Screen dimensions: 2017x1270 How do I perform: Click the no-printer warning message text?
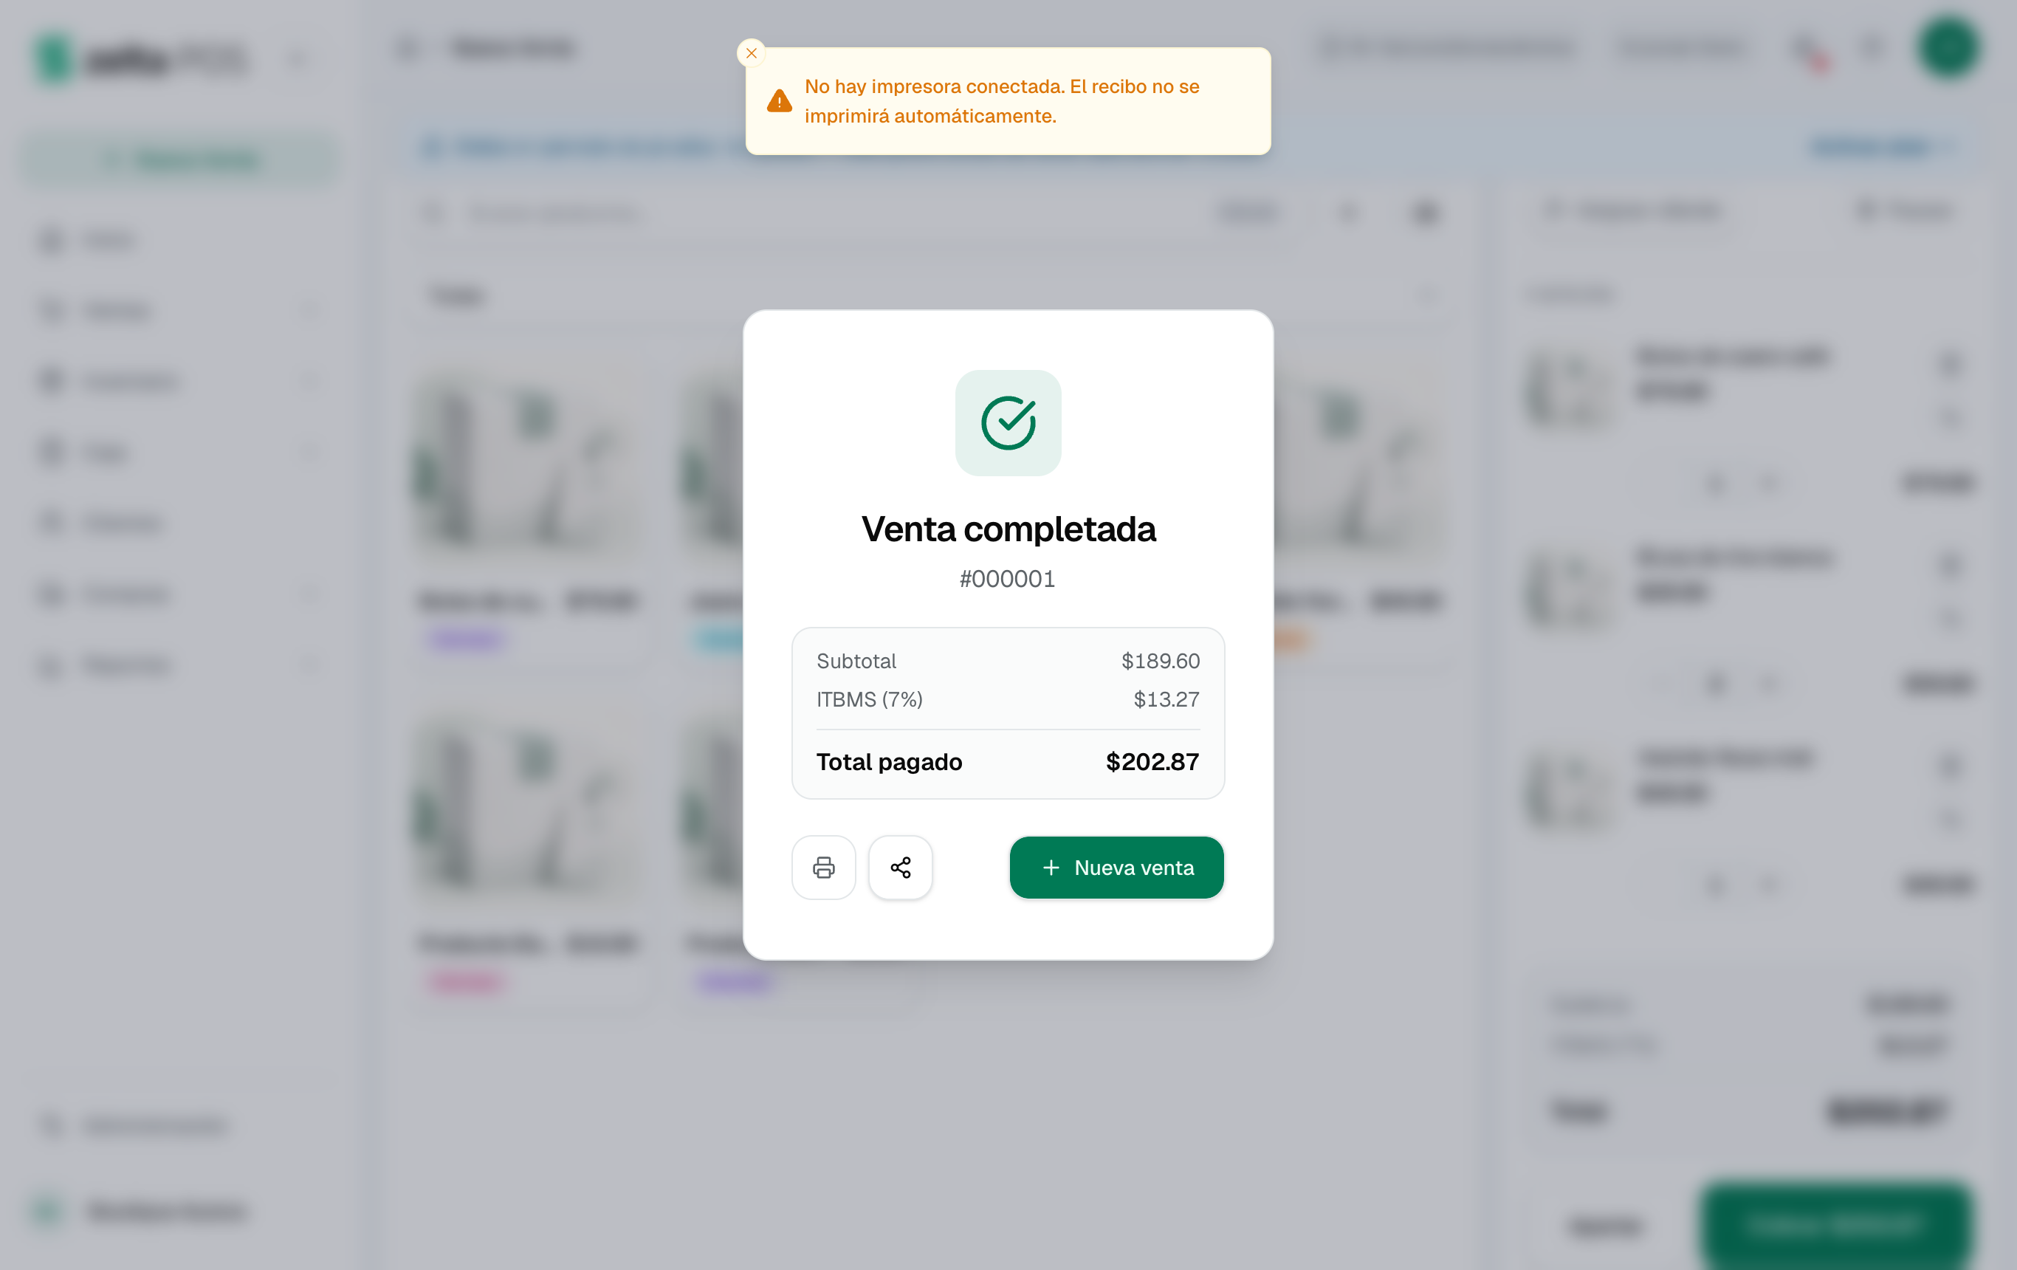tap(1002, 101)
